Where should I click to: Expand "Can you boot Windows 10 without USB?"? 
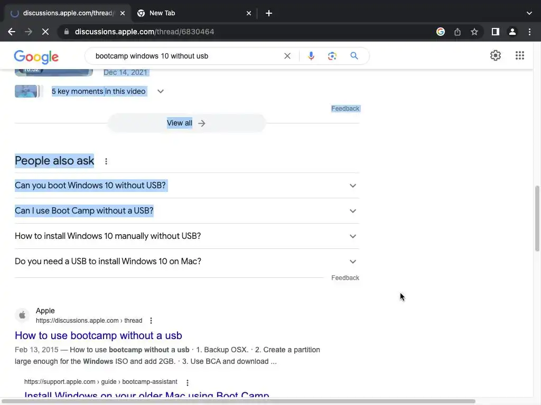pos(186,185)
